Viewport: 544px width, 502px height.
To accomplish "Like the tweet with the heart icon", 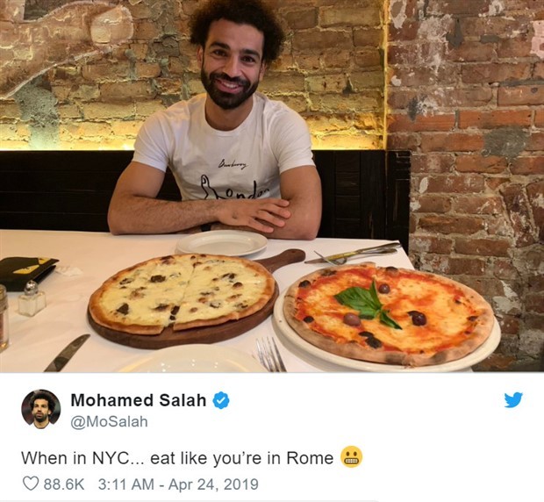I will tap(30, 484).
